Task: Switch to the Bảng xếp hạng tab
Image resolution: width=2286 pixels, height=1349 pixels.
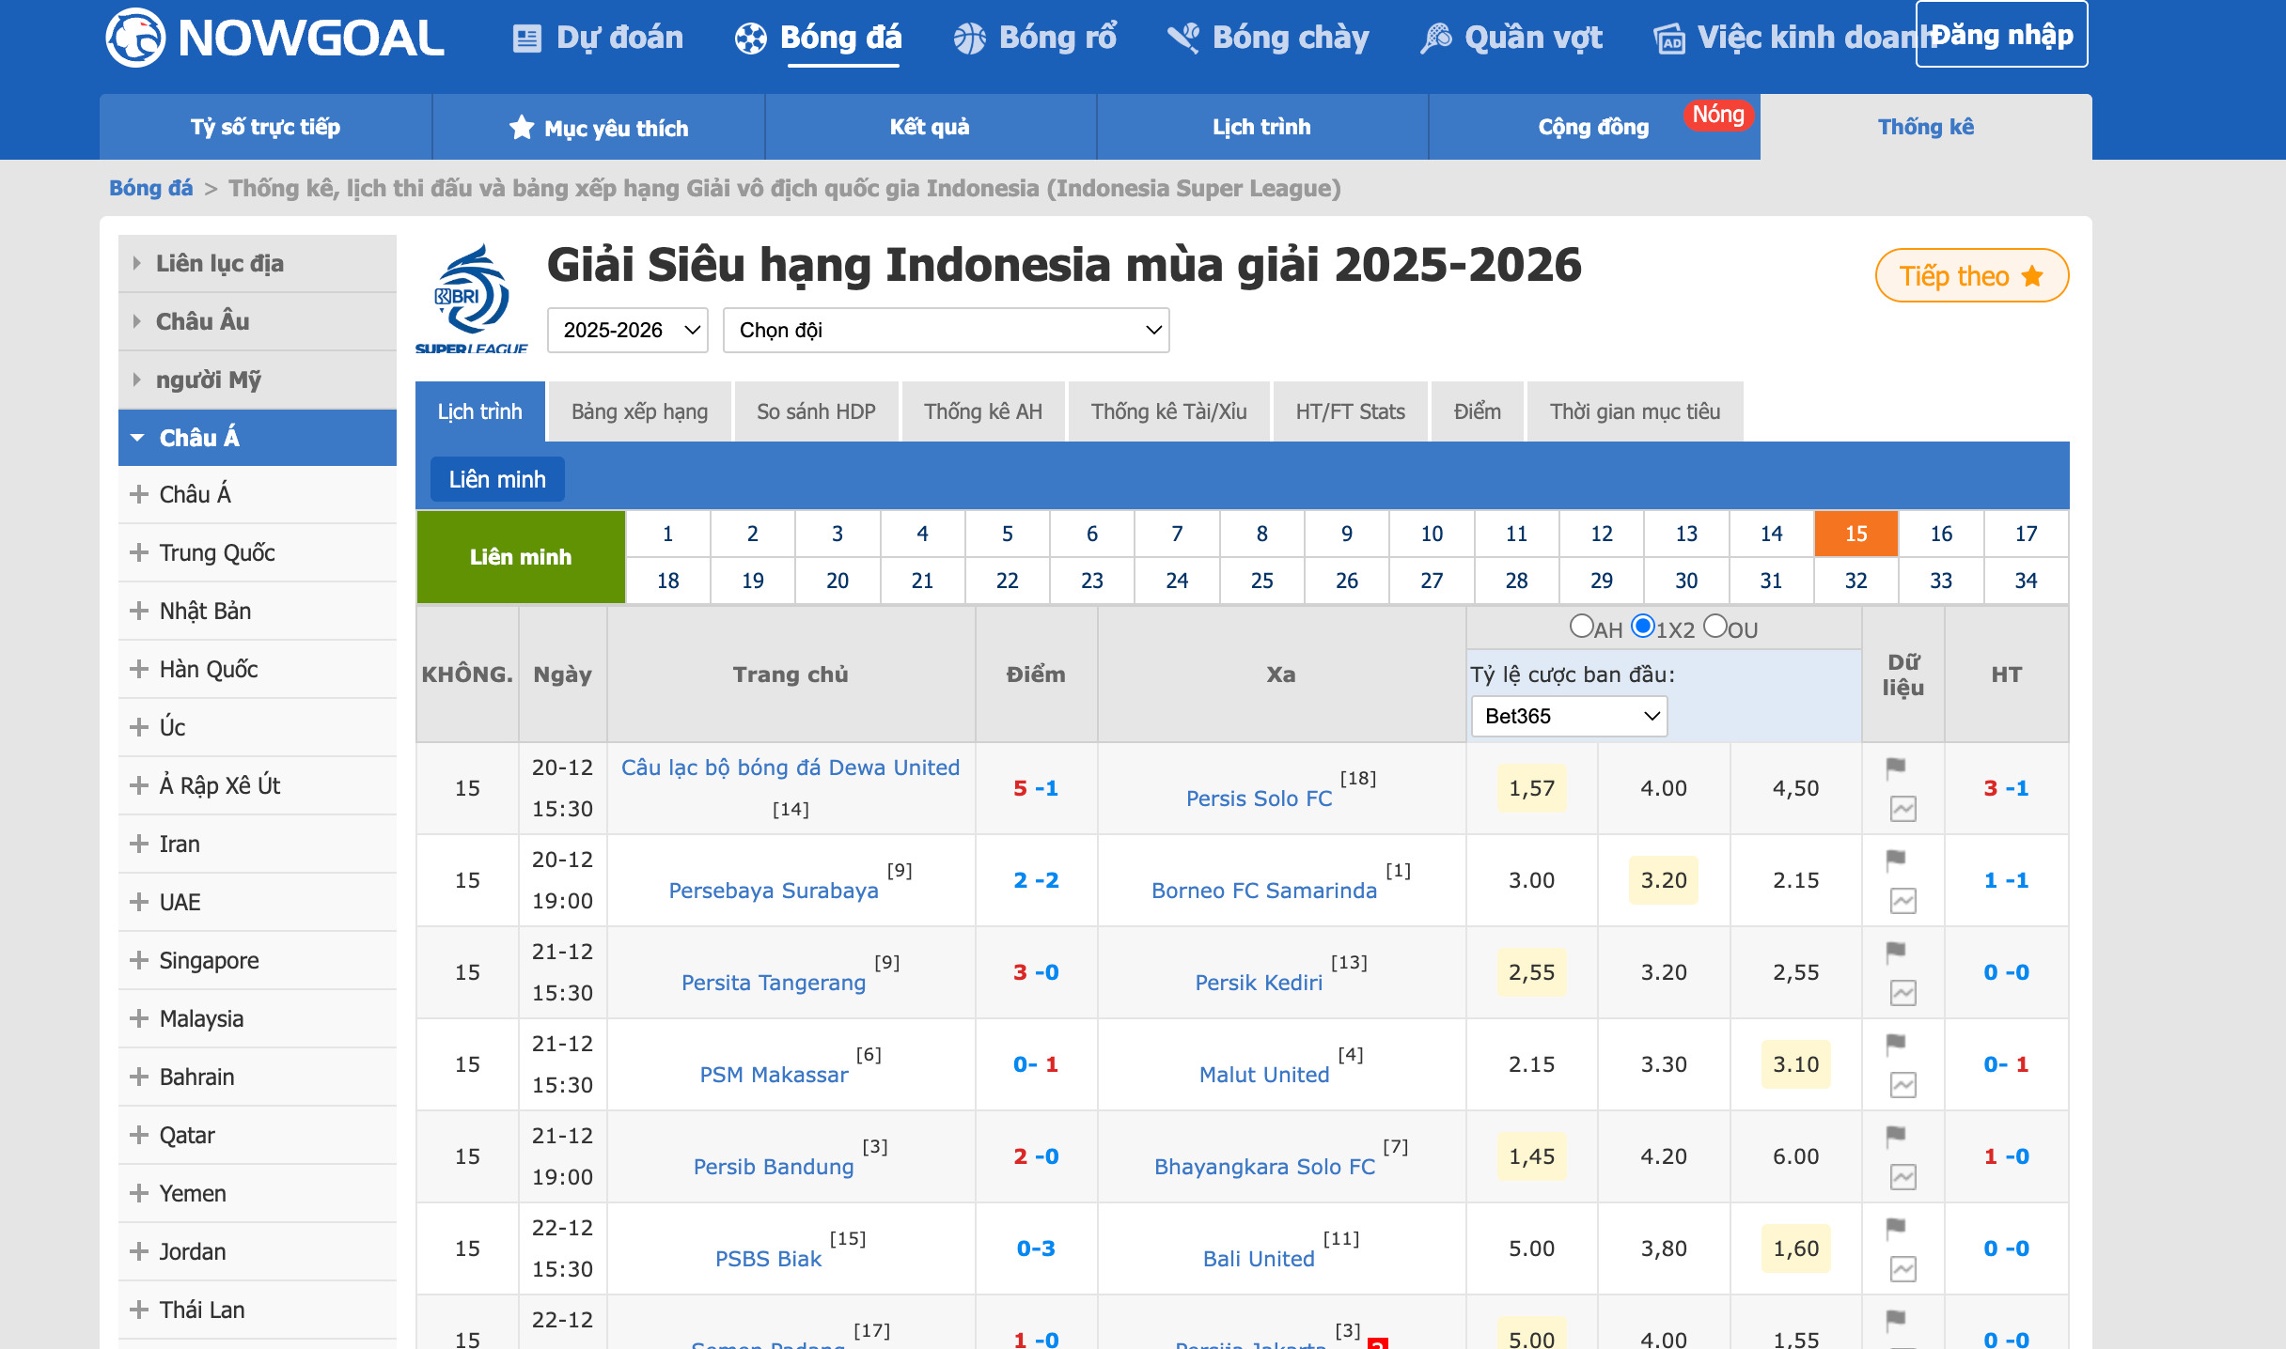Action: [x=638, y=411]
